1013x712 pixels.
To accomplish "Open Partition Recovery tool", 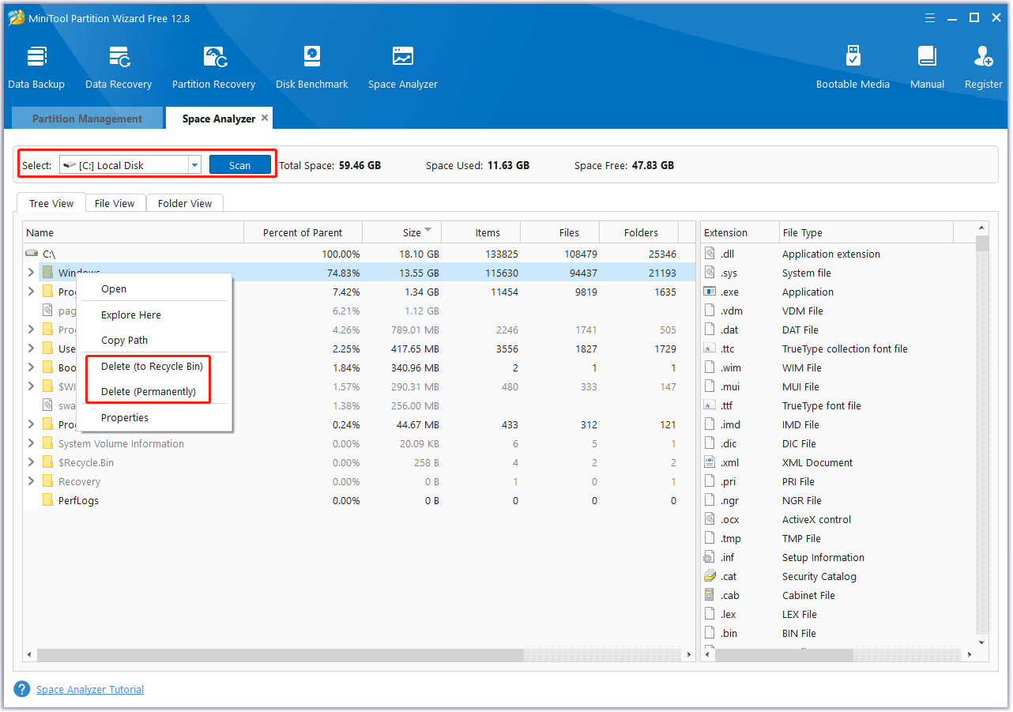I will click(213, 67).
